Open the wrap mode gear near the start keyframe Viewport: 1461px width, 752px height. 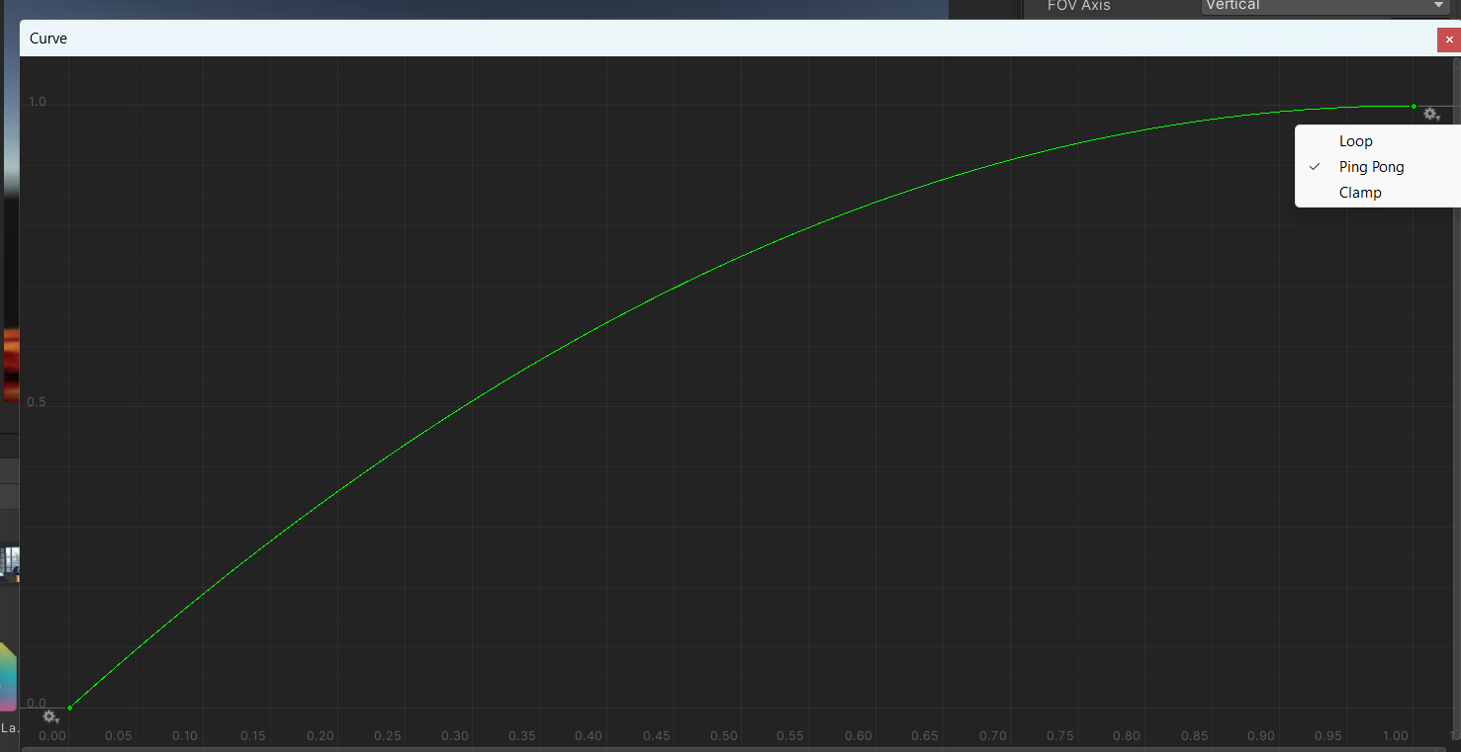click(49, 716)
